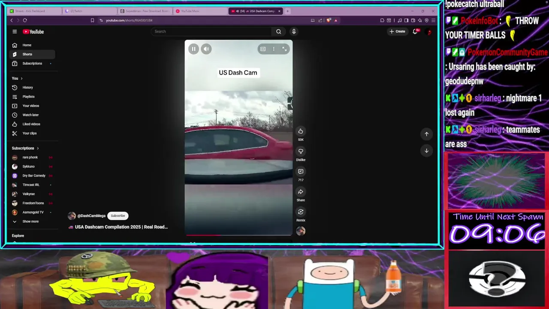Click the Create button

(x=397, y=31)
